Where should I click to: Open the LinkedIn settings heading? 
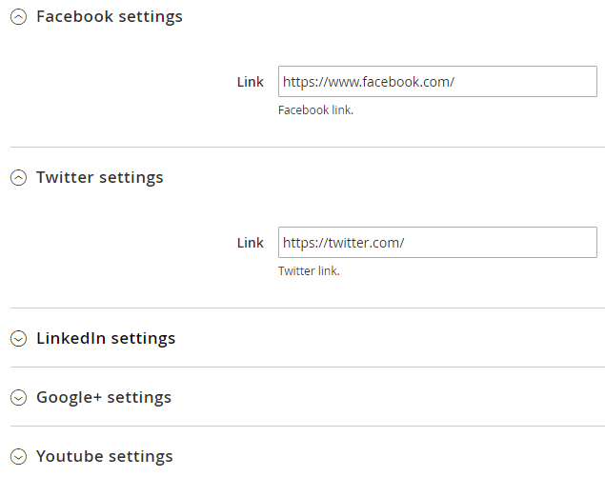tap(106, 339)
